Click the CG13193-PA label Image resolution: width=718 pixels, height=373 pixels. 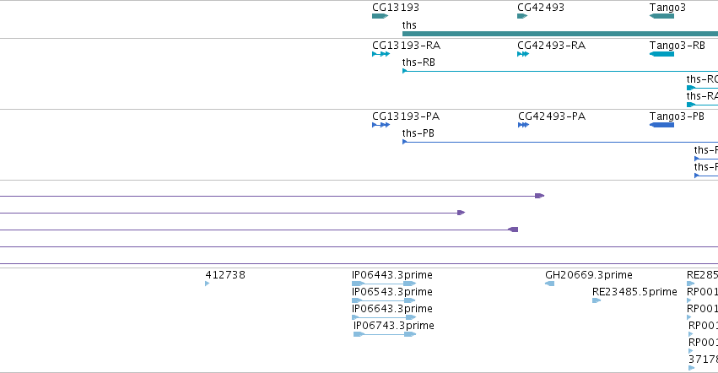click(406, 116)
